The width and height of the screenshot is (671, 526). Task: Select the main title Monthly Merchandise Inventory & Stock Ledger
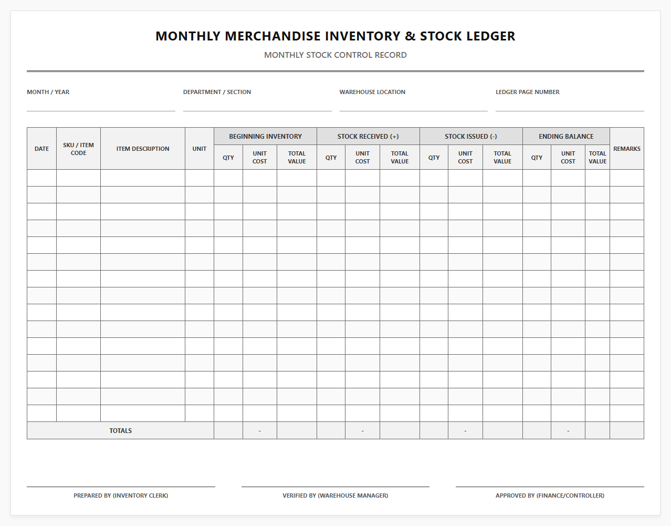click(x=335, y=36)
